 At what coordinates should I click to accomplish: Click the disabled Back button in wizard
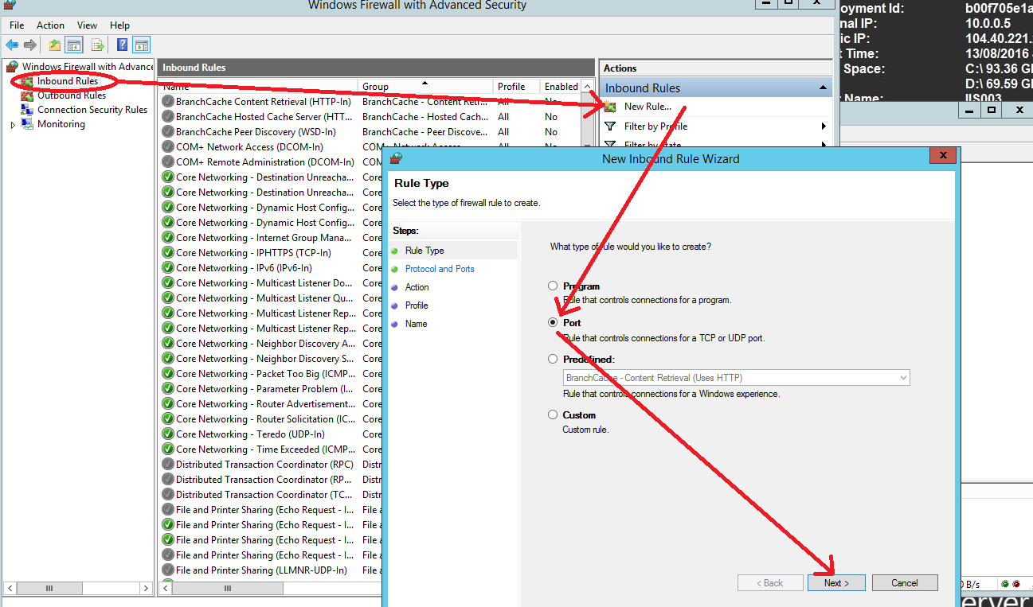tap(770, 583)
